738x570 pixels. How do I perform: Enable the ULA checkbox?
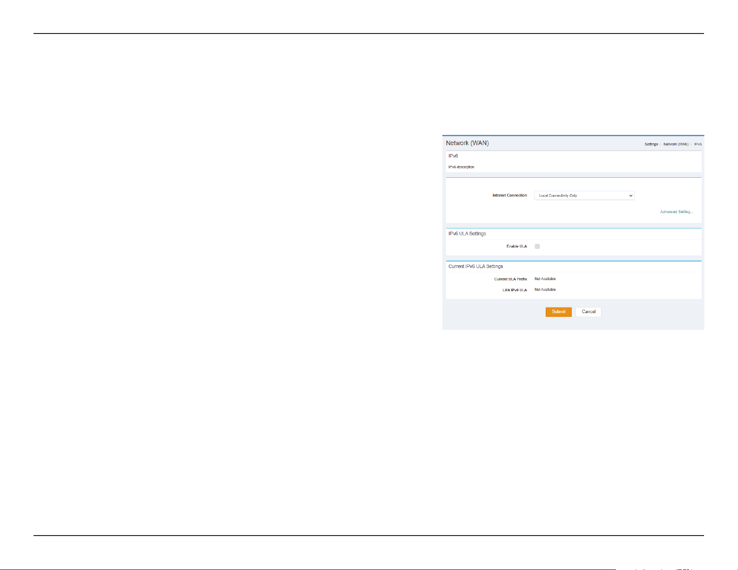(x=537, y=246)
